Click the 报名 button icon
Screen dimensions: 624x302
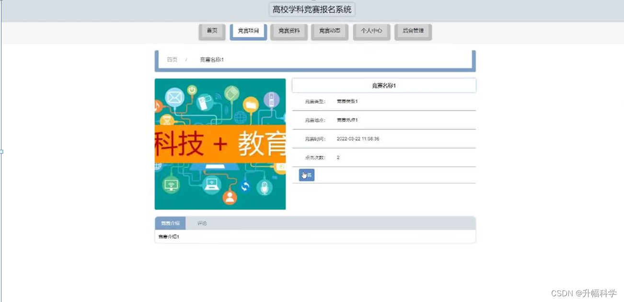(x=306, y=175)
